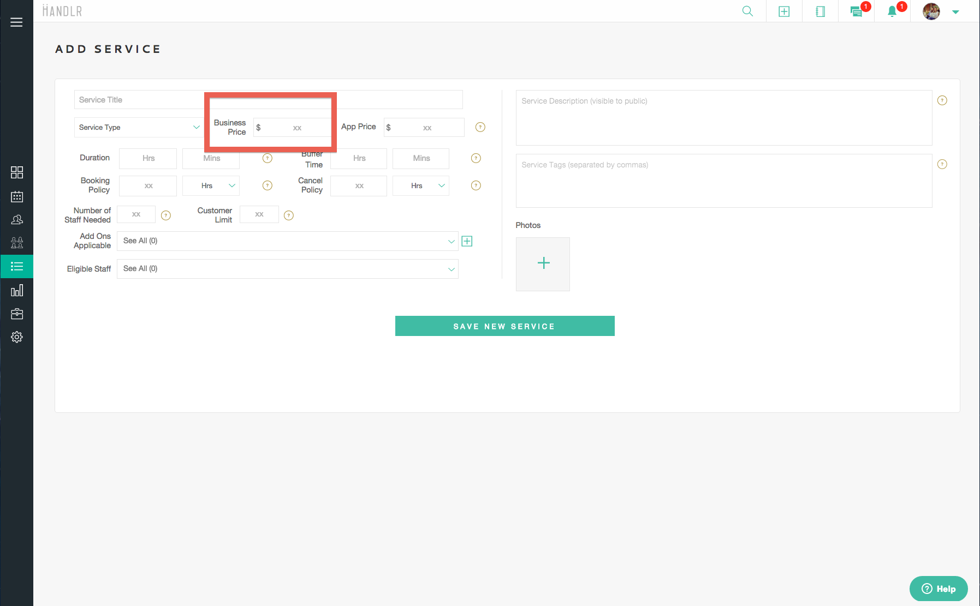Select the services list sidebar item
The width and height of the screenshot is (980, 606).
tap(17, 267)
